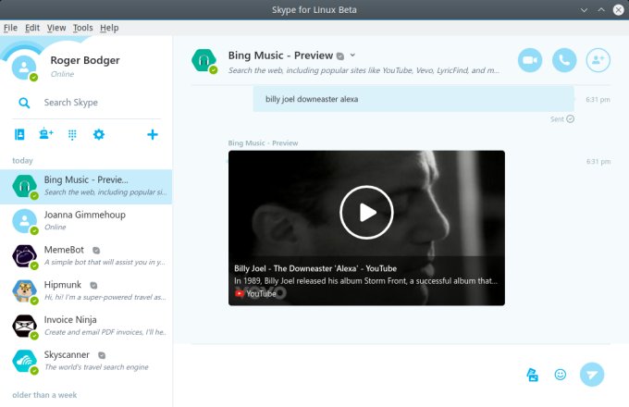Image resolution: width=629 pixels, height=407 pixels.
Task: Click the 'older than a week' label
Action: [44, 395]
